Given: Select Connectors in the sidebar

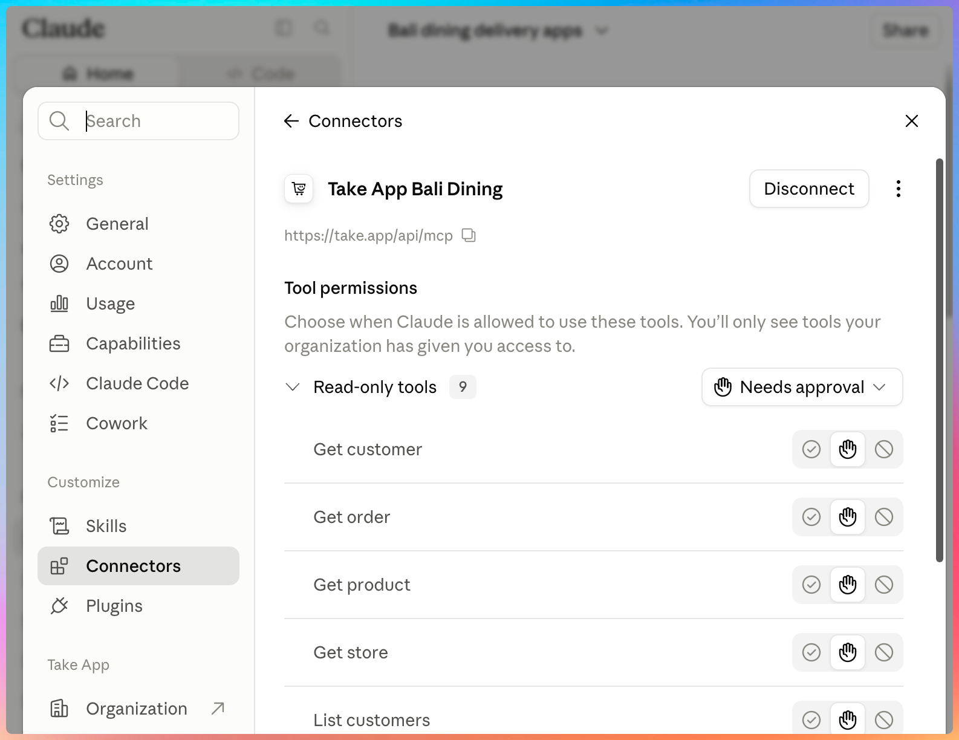Looking at the screenshot, I should coord(138,566).
